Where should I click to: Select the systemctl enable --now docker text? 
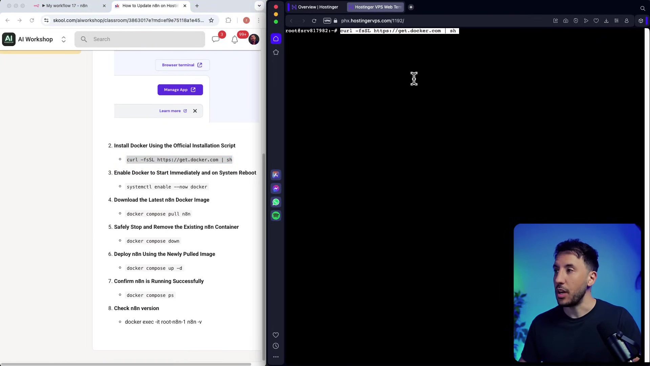[x=167, y=187]
